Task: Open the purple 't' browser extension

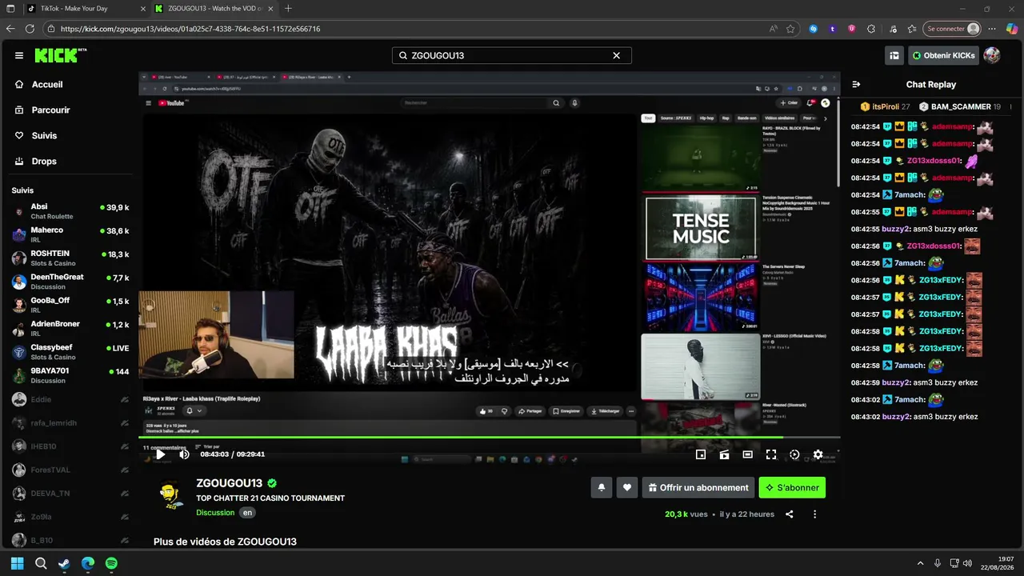Action: click(833, 29)
